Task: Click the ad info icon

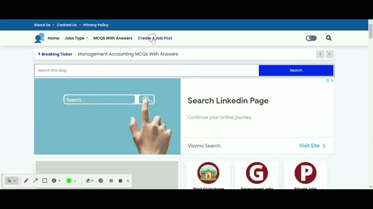Action: coord(328,81)
